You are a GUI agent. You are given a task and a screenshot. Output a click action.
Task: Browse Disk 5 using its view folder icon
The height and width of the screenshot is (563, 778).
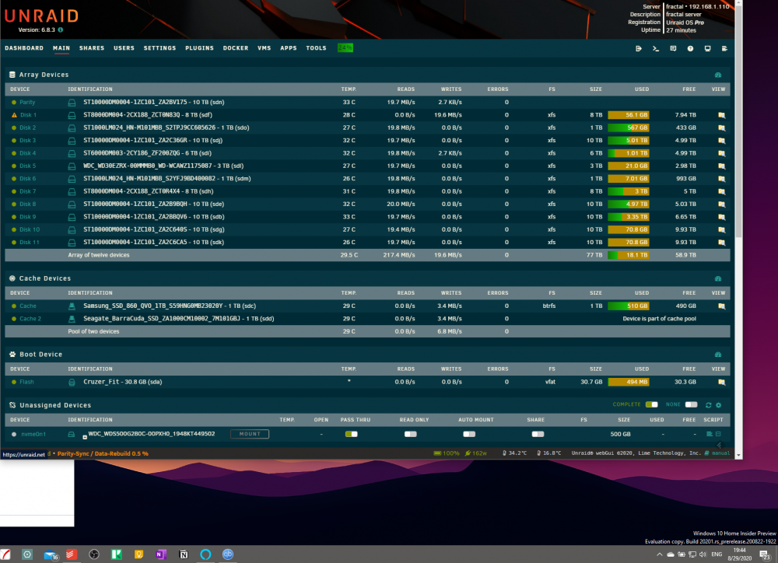coord(721,166)
